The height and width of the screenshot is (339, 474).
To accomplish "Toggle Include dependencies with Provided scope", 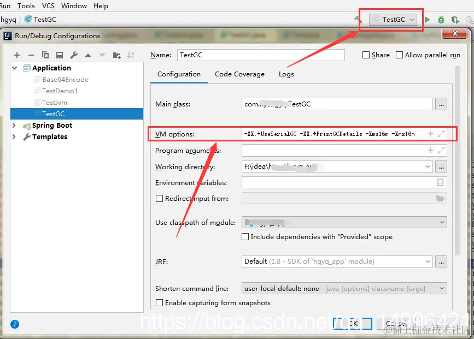I will pyautogui.click(x=245, y=237).
